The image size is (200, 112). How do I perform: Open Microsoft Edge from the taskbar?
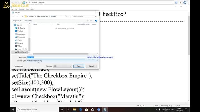coord(81,110)
